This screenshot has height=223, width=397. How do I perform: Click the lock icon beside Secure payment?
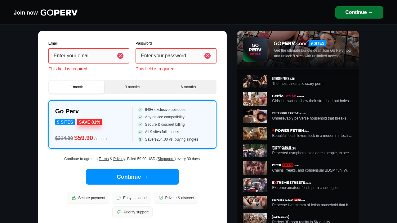click(74, 198)
